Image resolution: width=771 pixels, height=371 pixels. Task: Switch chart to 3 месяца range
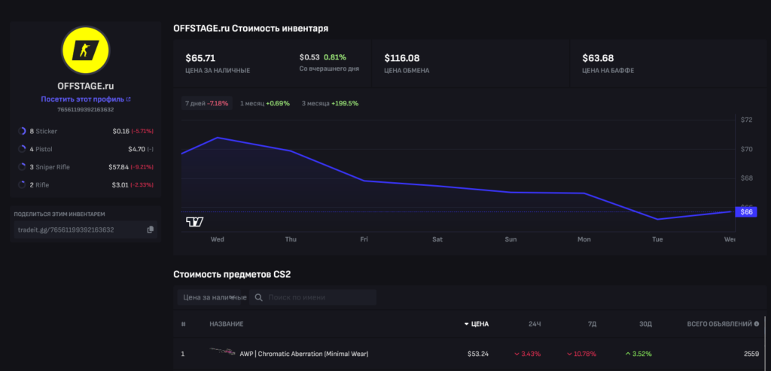pyautogui.click(x=329, y=103)
